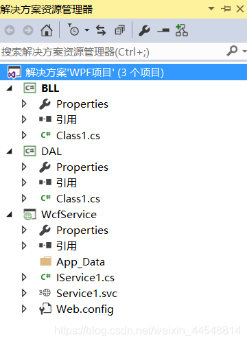
Task: Expand Web.config node
Action: 24,309
